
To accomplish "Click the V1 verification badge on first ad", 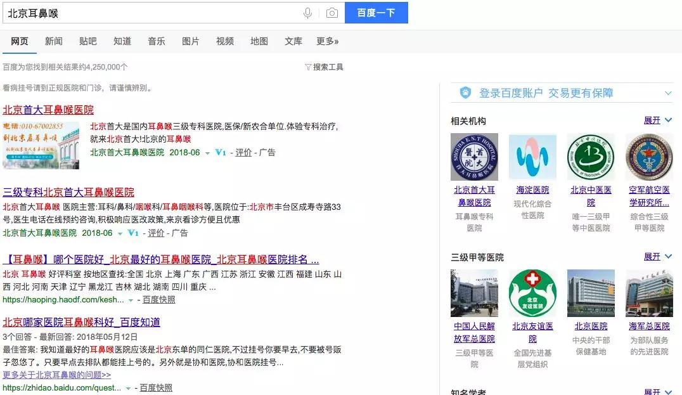I will 221,152.
